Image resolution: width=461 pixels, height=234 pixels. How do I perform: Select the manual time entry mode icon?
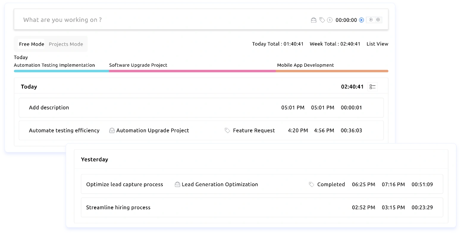click(371, 20)
